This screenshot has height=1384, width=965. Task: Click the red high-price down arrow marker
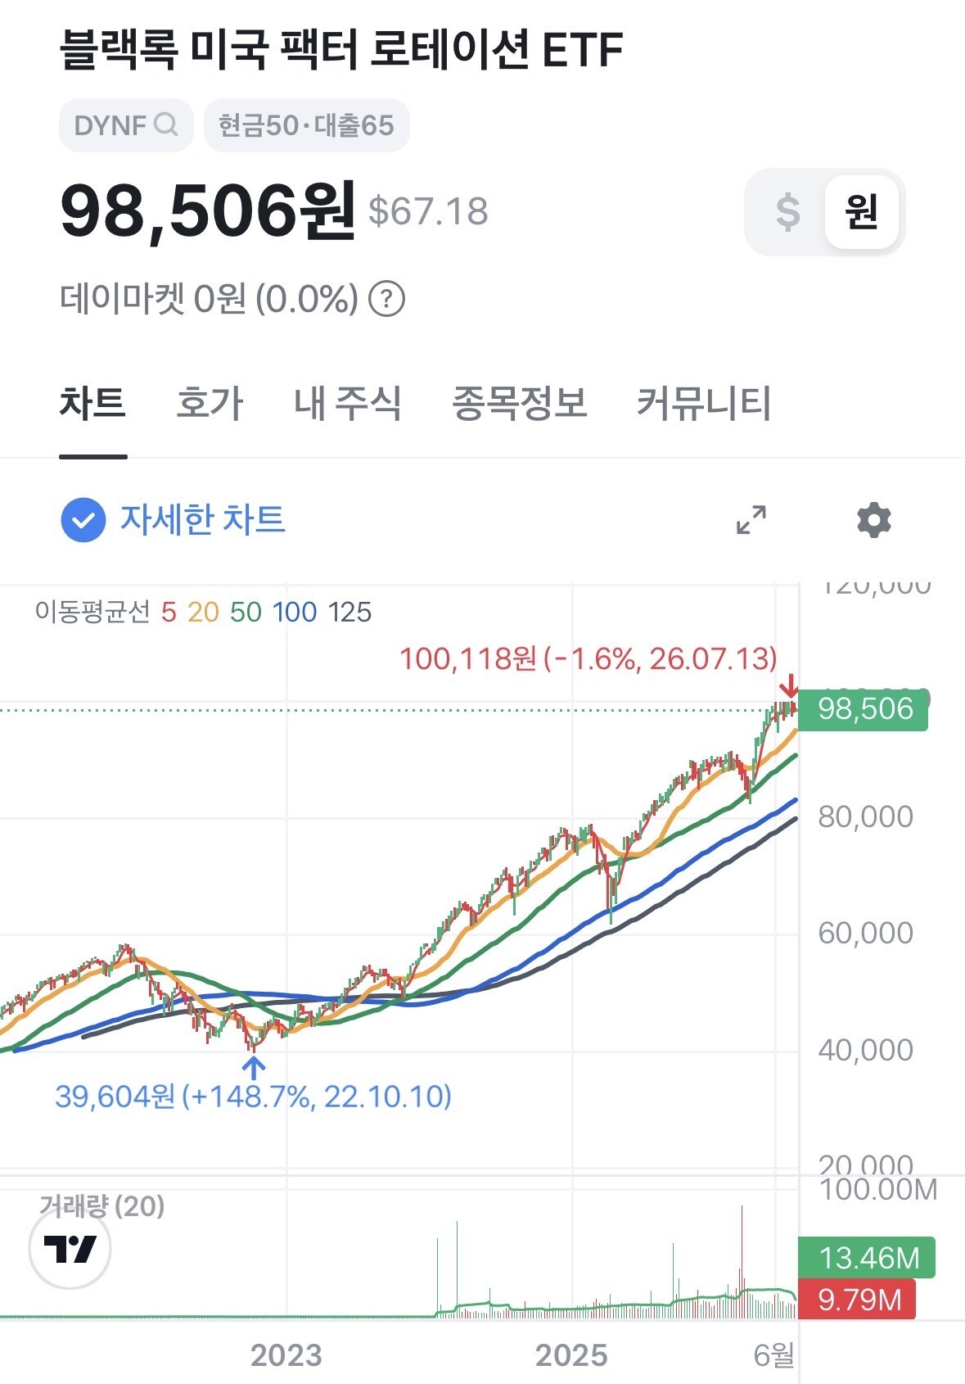[x=788, y=685]
